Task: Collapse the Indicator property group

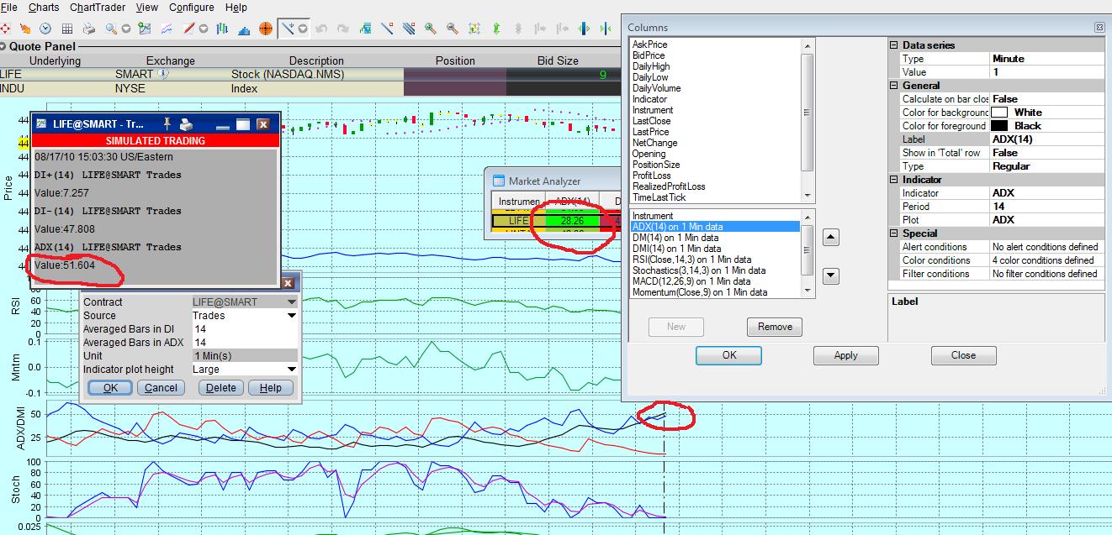Action: (x=895, y=180)
